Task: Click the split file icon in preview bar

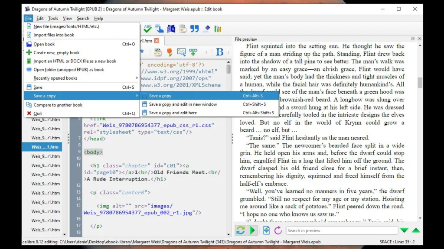Action: click(266, 230)
